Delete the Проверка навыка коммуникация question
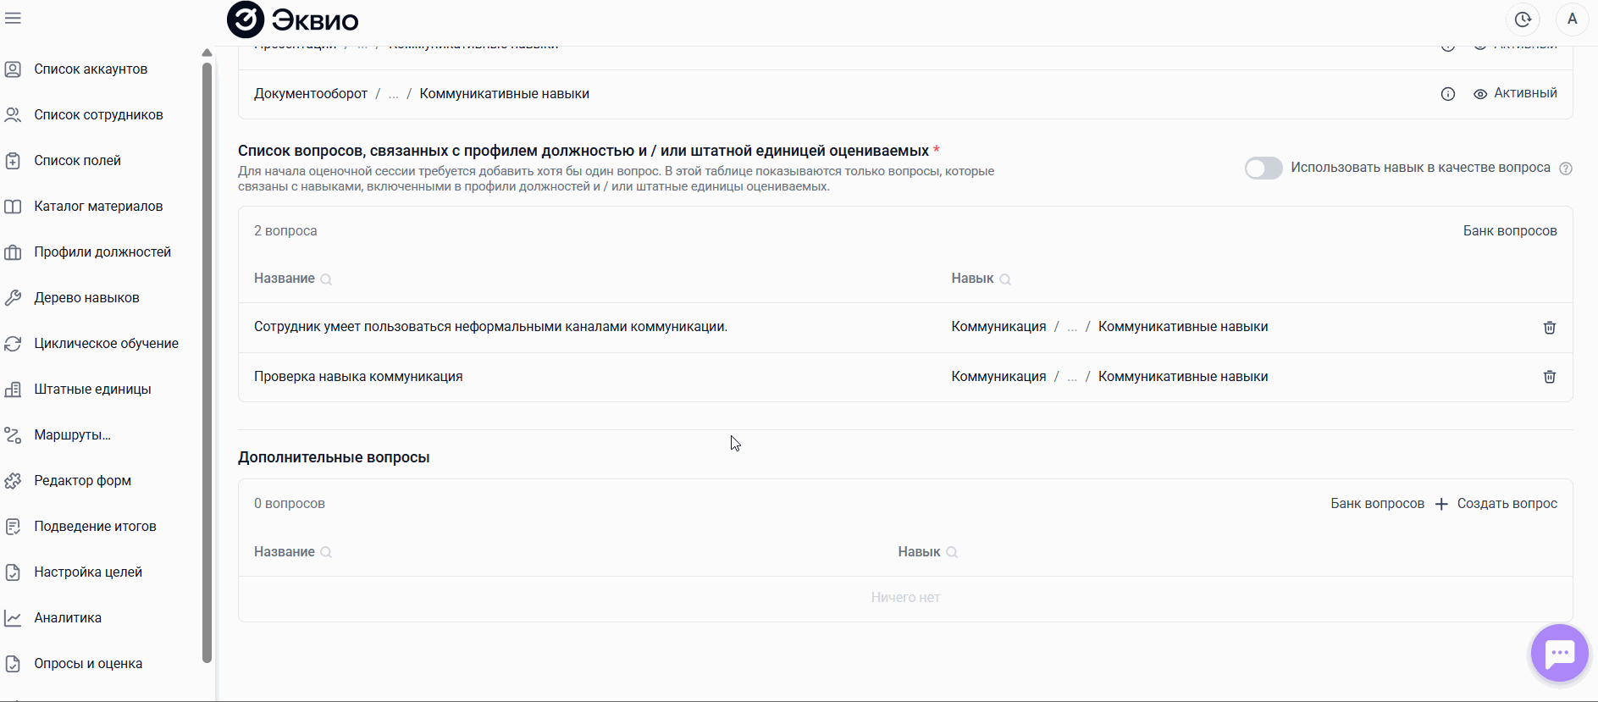Image resolution: width=1598 pixels, height=702 pixels. 1549,377
